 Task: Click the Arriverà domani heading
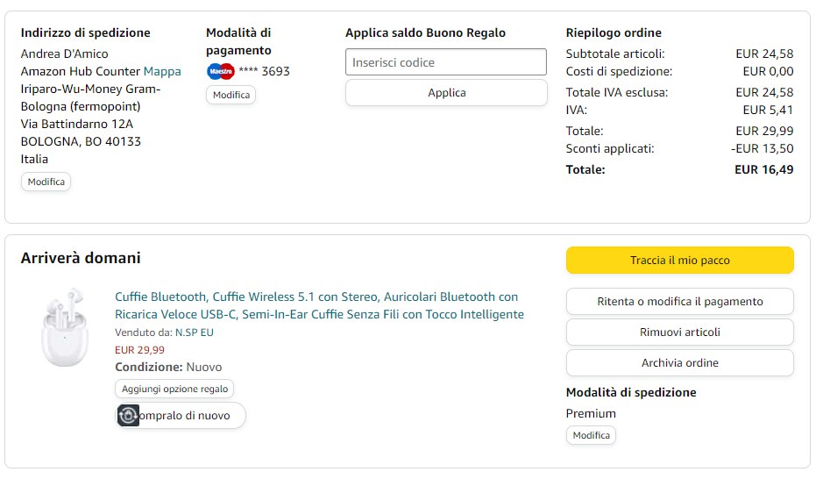tap(81, 258)
